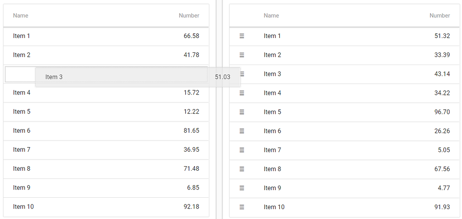
Task: Select the Item 1 row showing 66.58
Action: pyautogui.click(x=106, y=36)
